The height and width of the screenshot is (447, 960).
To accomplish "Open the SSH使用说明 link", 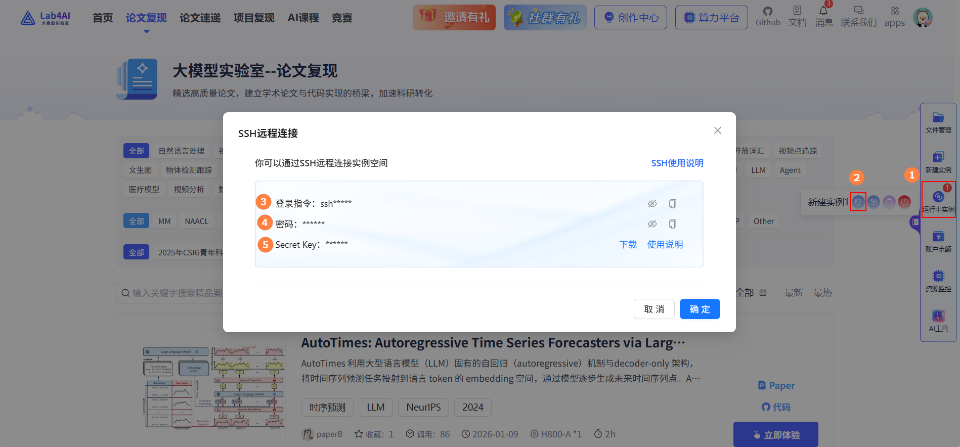I will (x=677, y=163).
